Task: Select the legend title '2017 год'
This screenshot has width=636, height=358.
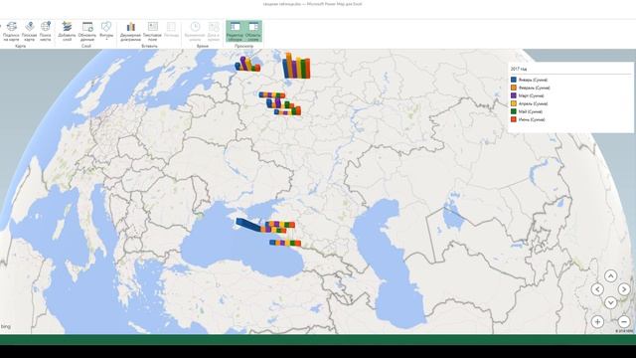Action: 519,69
